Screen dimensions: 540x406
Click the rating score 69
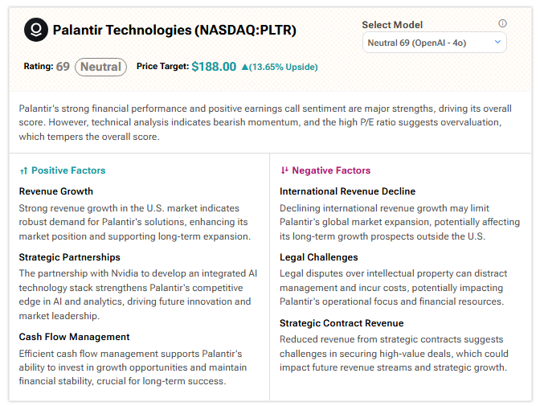pos(63,67)
